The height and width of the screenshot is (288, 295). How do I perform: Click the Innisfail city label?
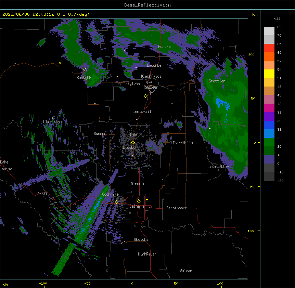pyautogui.click(x=142, y=112)
